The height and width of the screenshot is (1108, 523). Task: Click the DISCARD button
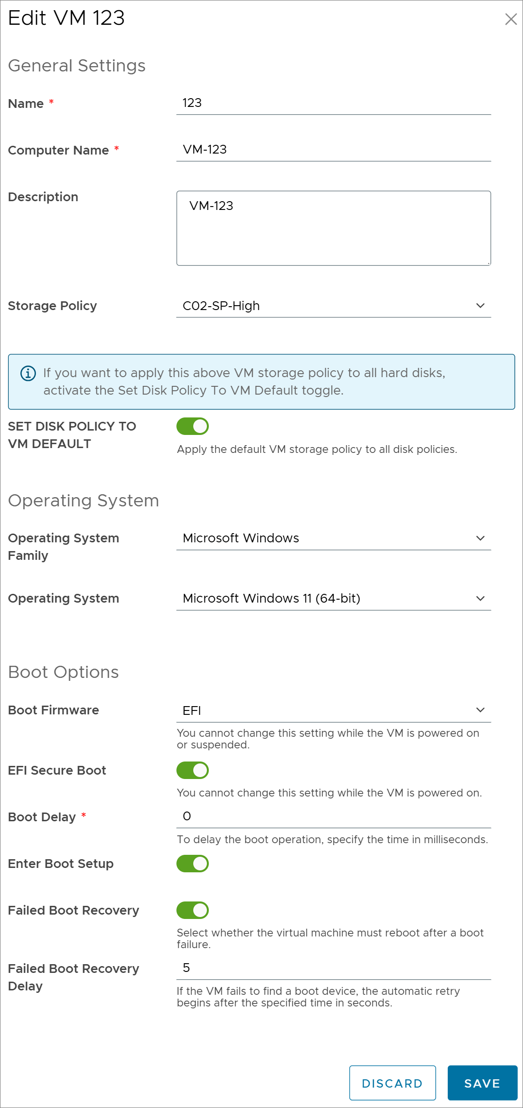392,1083
